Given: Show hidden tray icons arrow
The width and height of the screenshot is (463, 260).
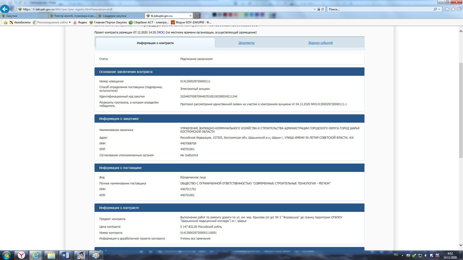Looking at the screenshot, I should point(403,255).
